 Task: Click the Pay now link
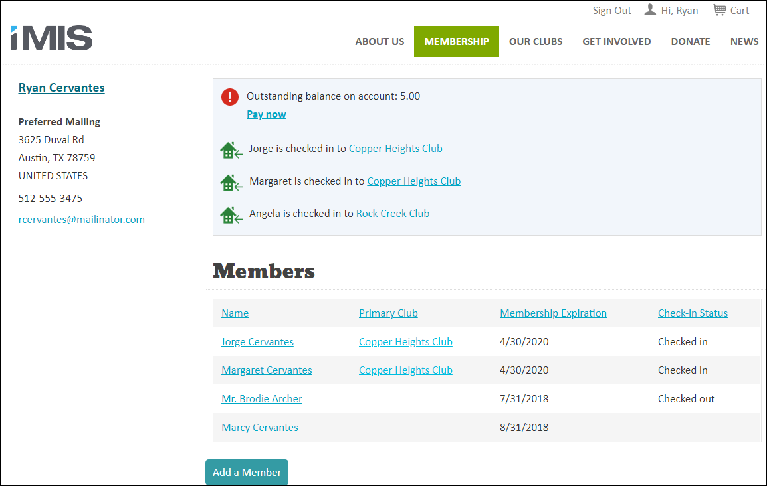click(266, 114)
